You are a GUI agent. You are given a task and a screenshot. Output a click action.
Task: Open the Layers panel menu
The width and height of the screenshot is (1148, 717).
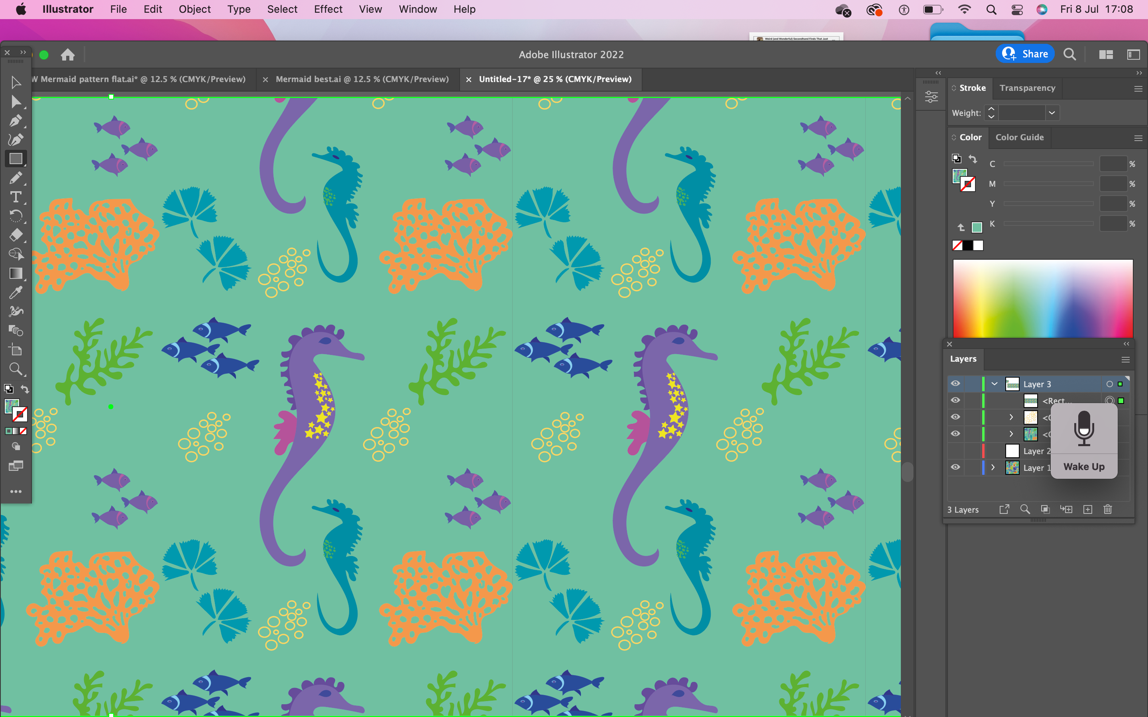coord(1125,359)
